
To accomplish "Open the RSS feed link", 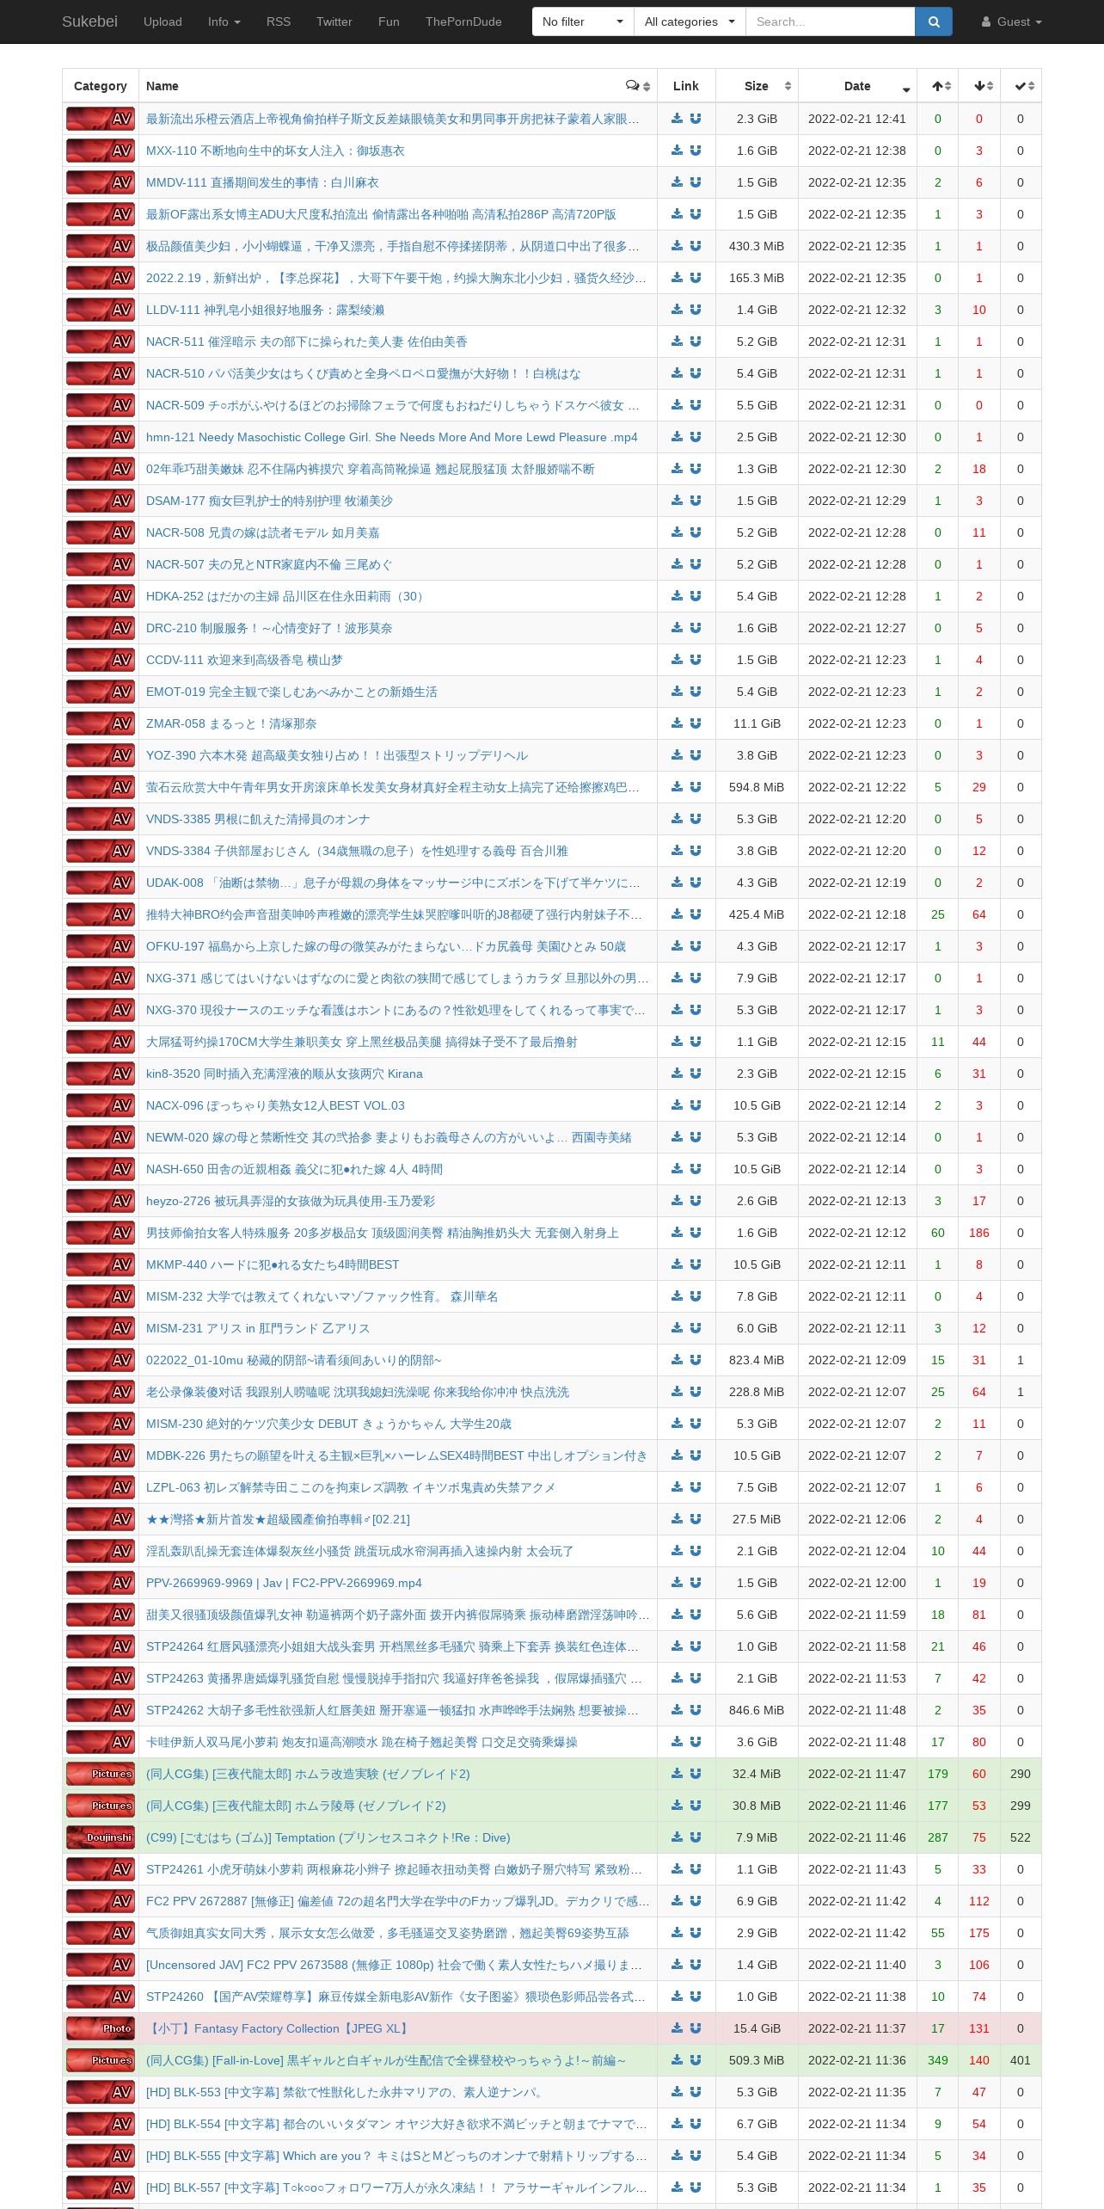I will coord(278,22).
